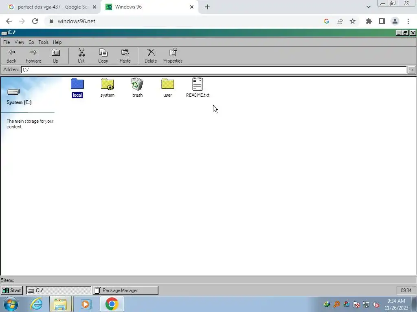Open the View menu
Image resolution: width=417 pixels, height=312 pixels.
[19, 42]
